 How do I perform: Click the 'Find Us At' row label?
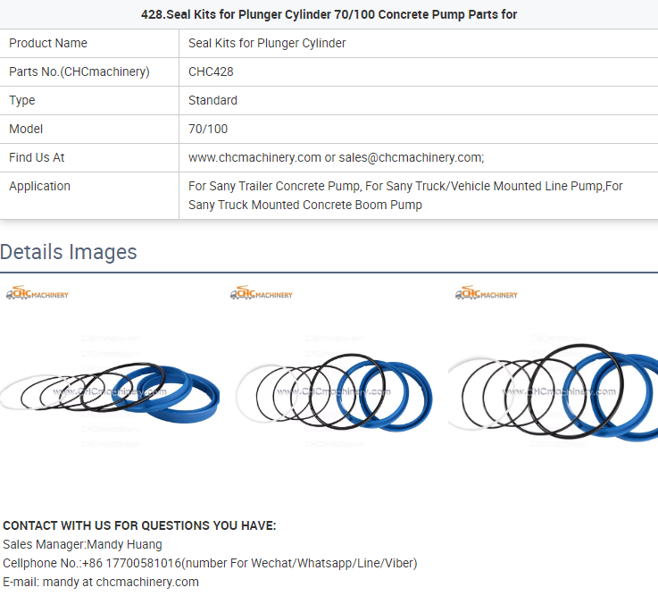point(37,157)
